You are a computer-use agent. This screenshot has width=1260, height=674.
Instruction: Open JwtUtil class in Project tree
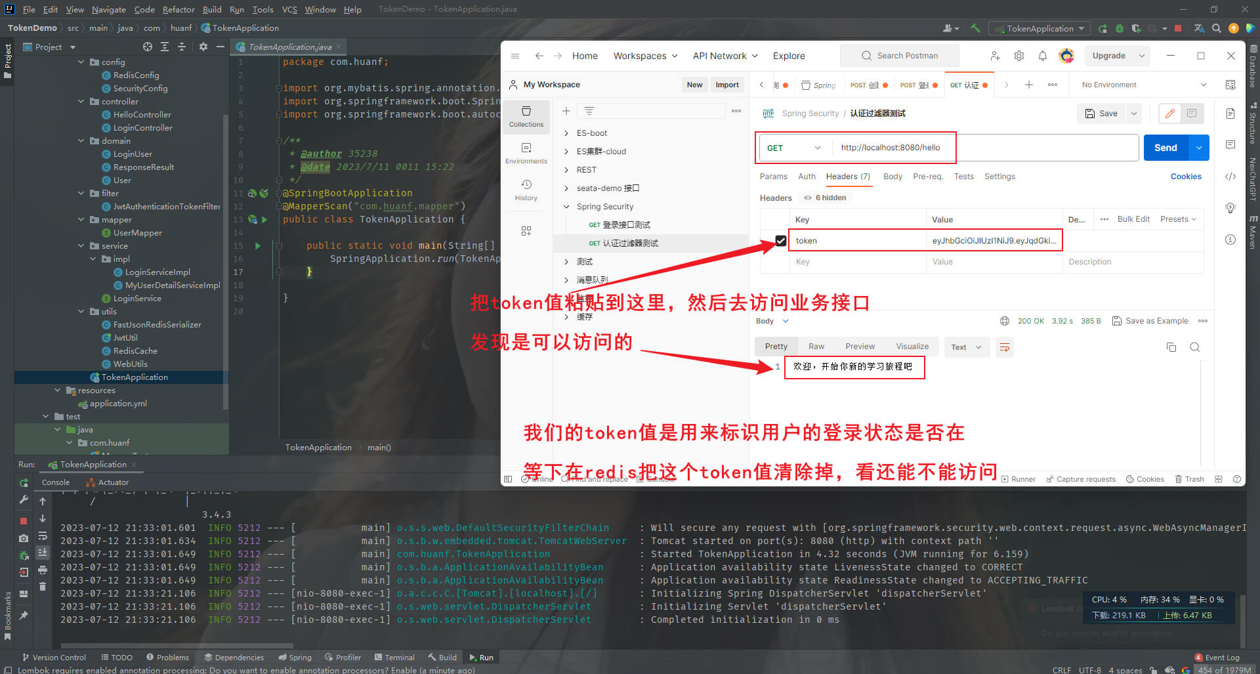point(125,338)
